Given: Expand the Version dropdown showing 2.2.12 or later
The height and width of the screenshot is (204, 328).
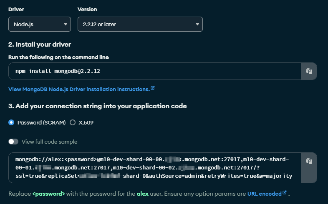Looking at the screenshot, I should [140, 24].
